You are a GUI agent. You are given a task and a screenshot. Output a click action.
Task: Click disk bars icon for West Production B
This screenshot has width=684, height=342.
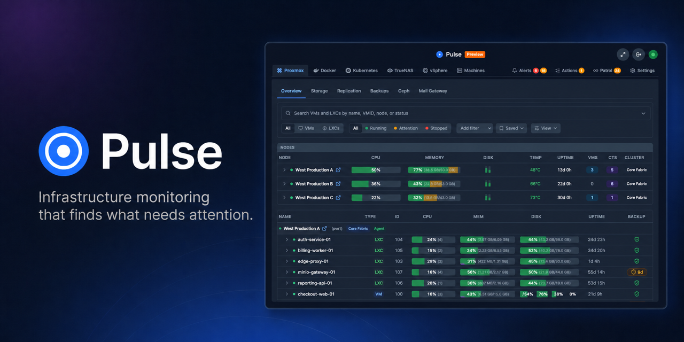click(x=488, y=184)
